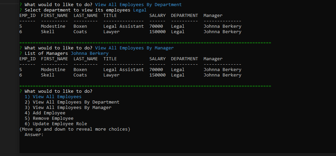
Task: Click 'Skell' in the second table
Action: [x=47, y=75]
